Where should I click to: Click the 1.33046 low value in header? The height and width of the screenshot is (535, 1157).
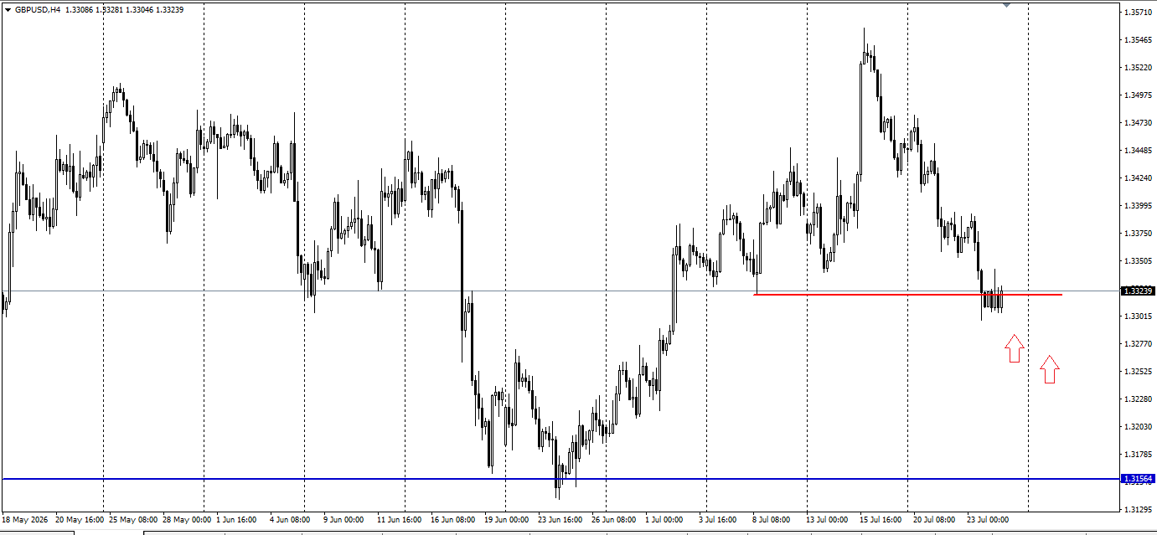click(x=138, y=10)
